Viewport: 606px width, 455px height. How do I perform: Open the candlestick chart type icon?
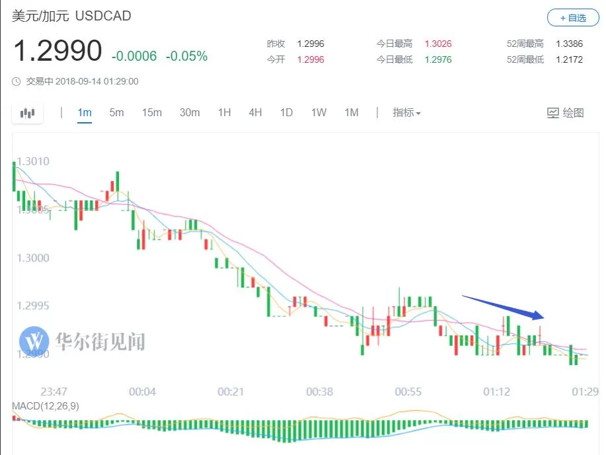28,113
